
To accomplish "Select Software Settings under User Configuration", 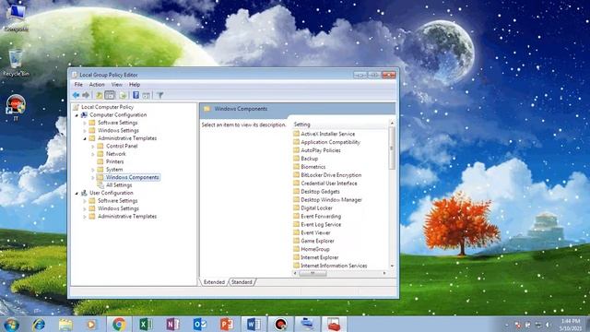I will (117, 201).
